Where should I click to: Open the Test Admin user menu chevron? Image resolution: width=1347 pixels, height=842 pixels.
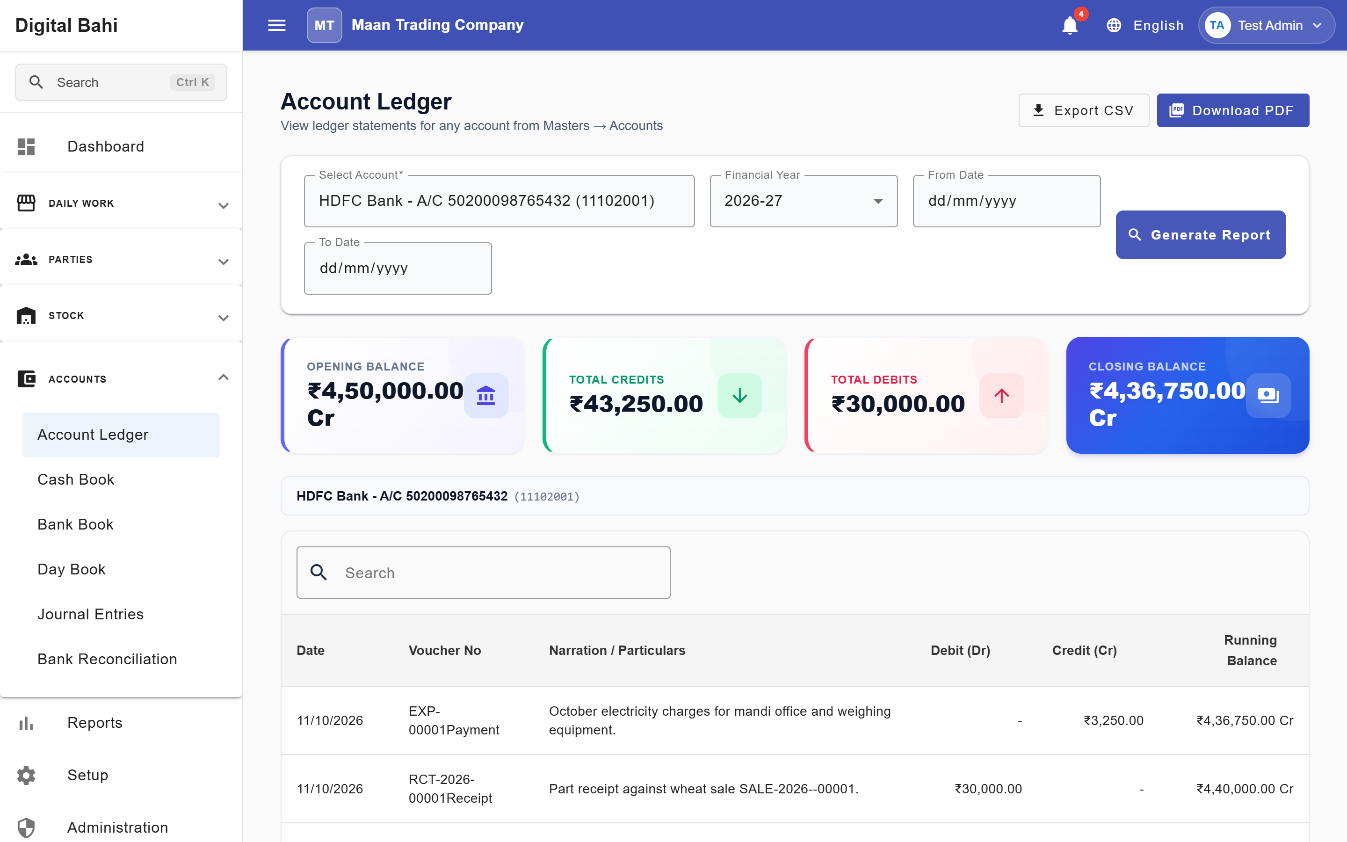click(1317, 25)
